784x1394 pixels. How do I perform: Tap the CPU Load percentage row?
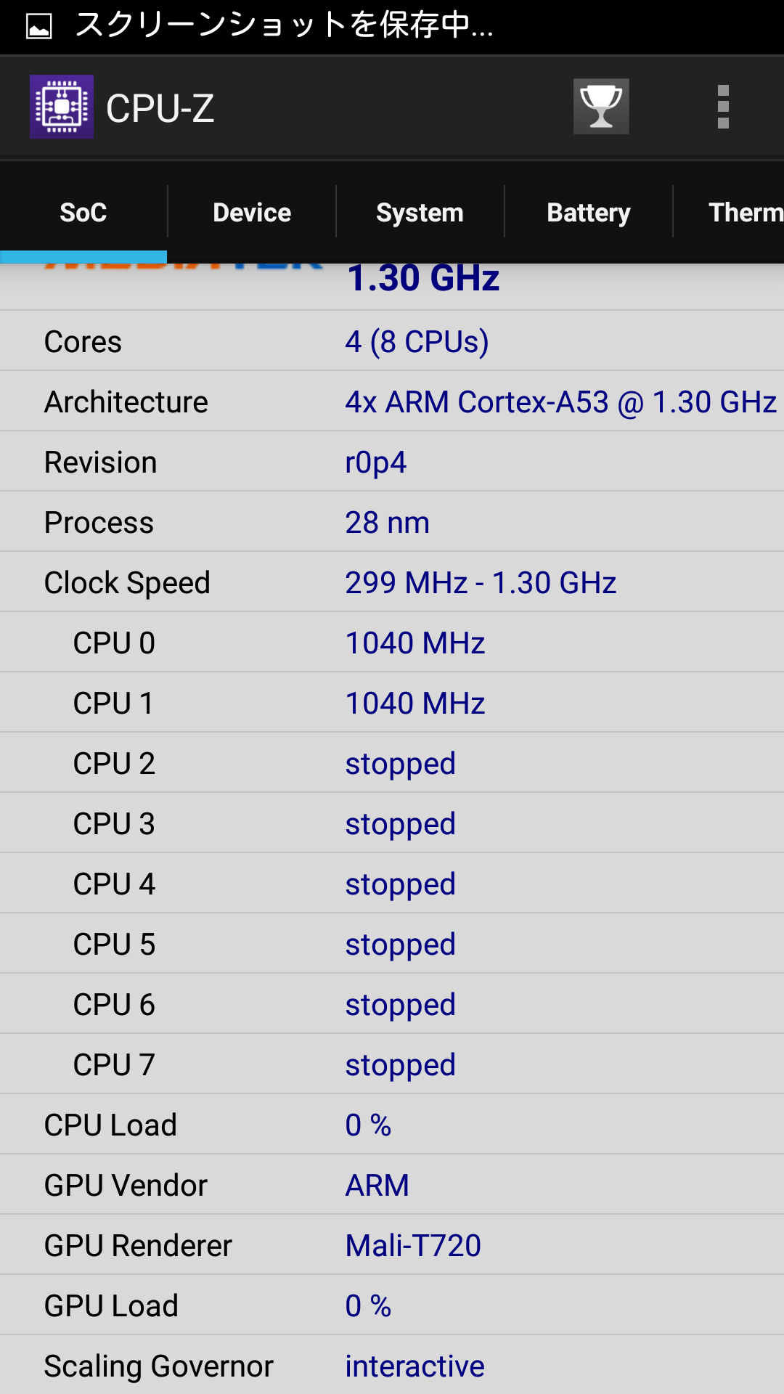point(392,1125)
